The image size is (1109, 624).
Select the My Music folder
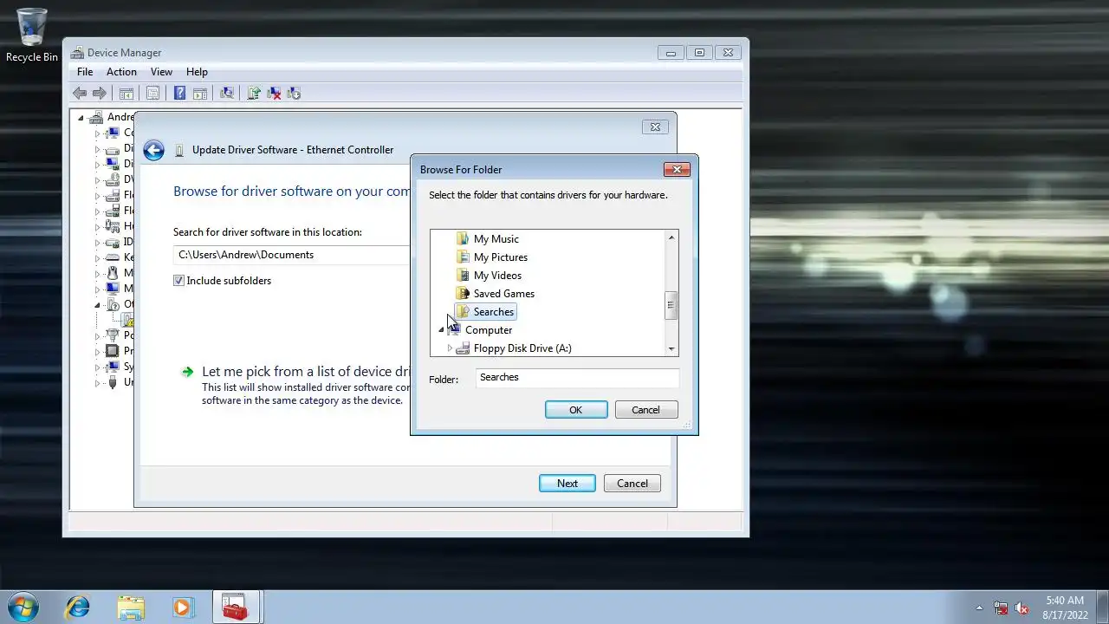(x=496, y=239)
